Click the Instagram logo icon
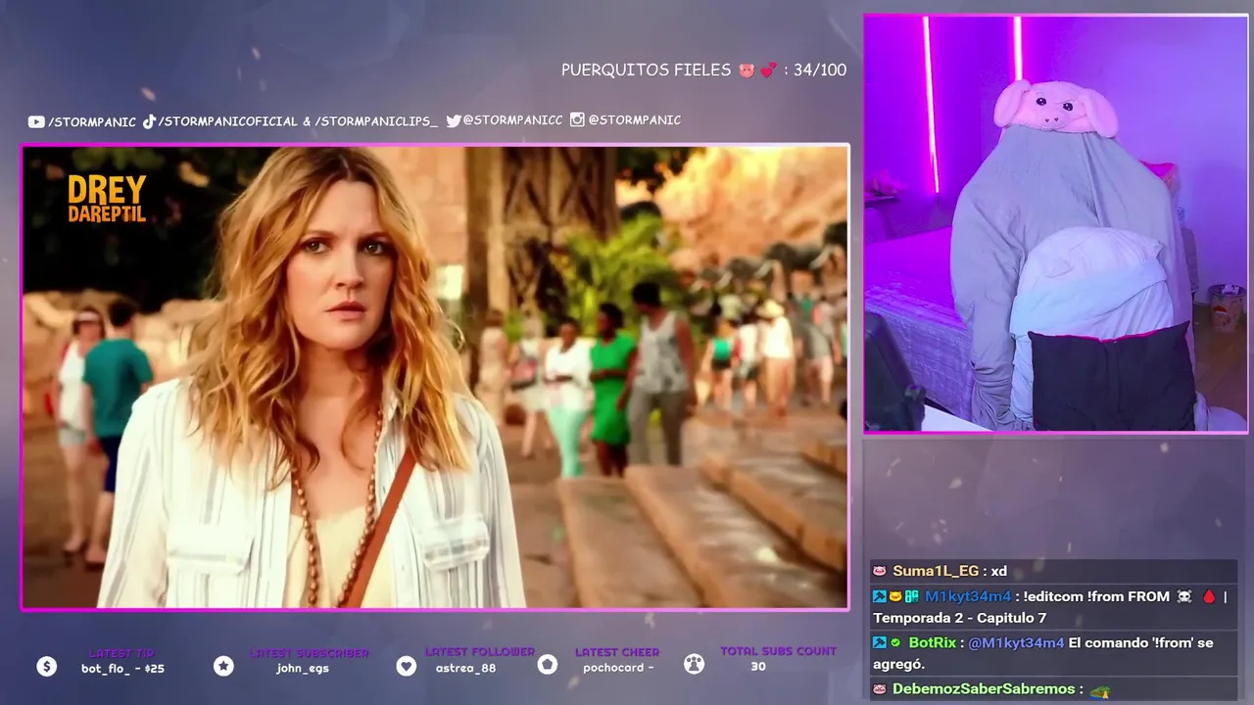This screenshot has width=1254, height=705. (577, 119)
